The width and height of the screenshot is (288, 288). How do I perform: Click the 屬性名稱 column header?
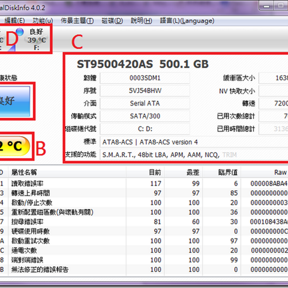67,172
